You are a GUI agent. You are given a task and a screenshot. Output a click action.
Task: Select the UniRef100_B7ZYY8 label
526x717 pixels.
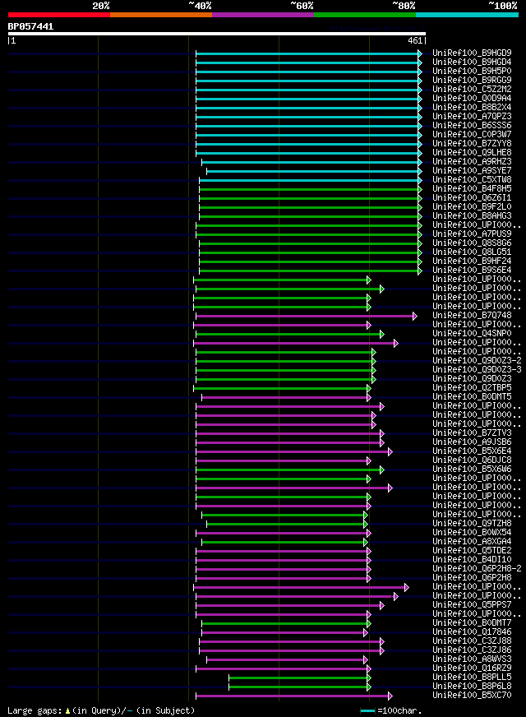472,144
